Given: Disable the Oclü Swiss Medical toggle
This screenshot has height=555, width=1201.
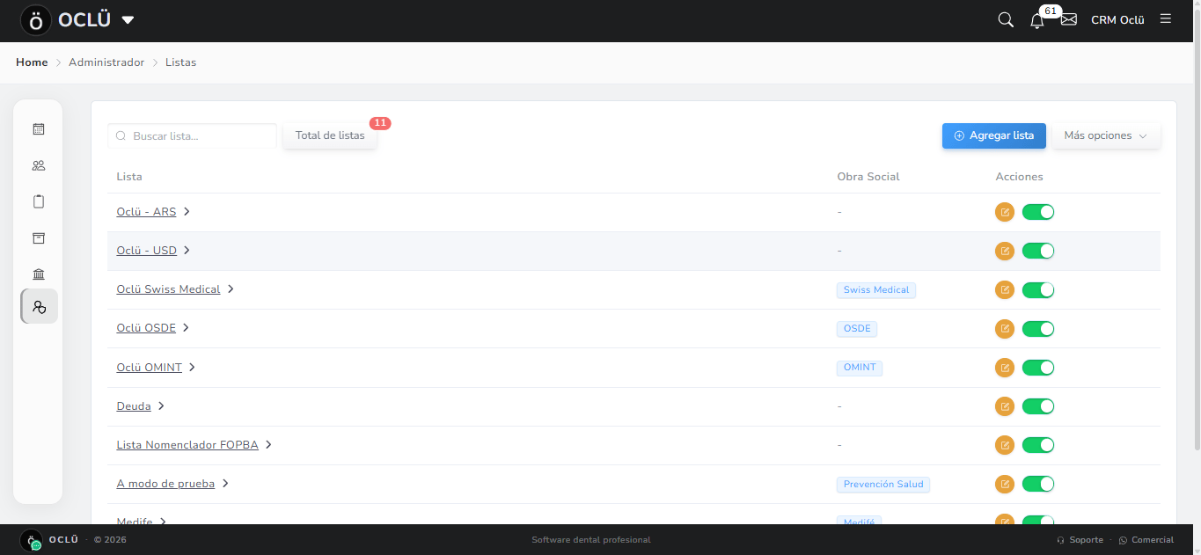Looking at the screenshot, I should coord(1038,289).
